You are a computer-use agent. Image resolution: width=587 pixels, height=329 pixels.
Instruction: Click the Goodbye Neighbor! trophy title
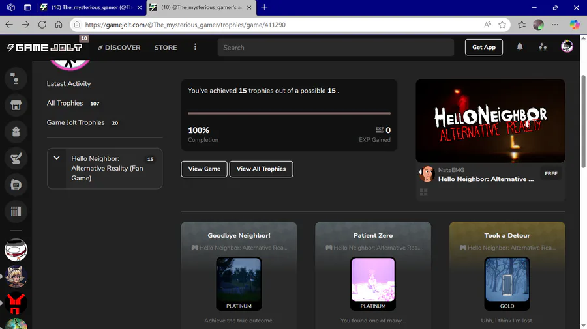239,236
